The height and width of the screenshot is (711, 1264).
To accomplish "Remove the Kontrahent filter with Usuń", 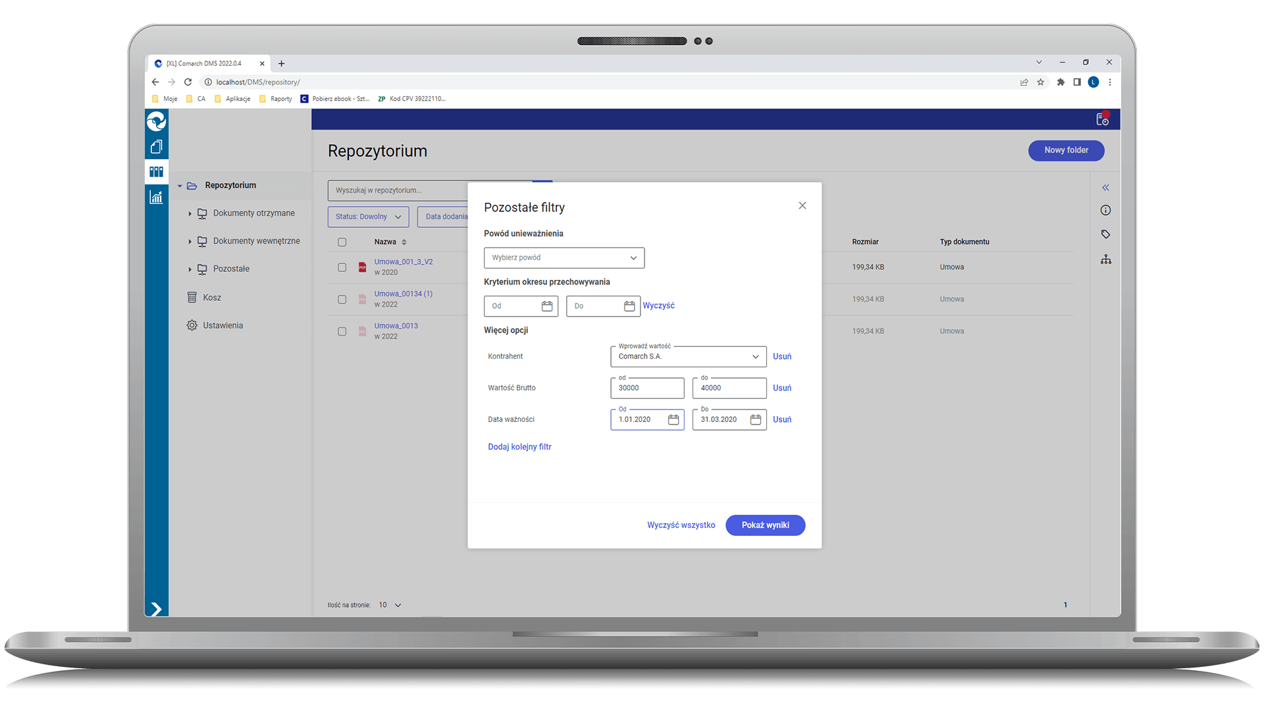I will 782,357.
